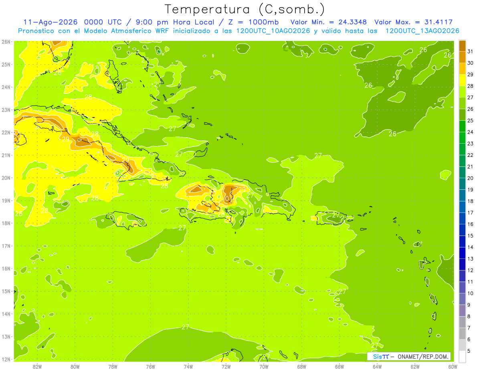The width and height of the screenshot is (481, 372).
Task: Click the '19N' latitude axis label
Action: click(6, 200)
